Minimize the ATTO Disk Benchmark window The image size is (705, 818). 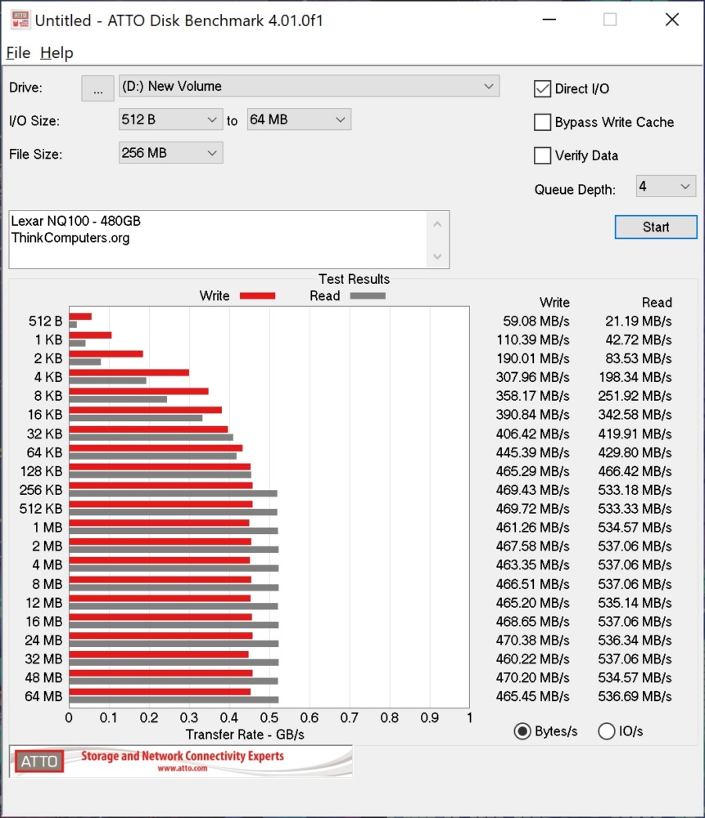pos(549,20)
